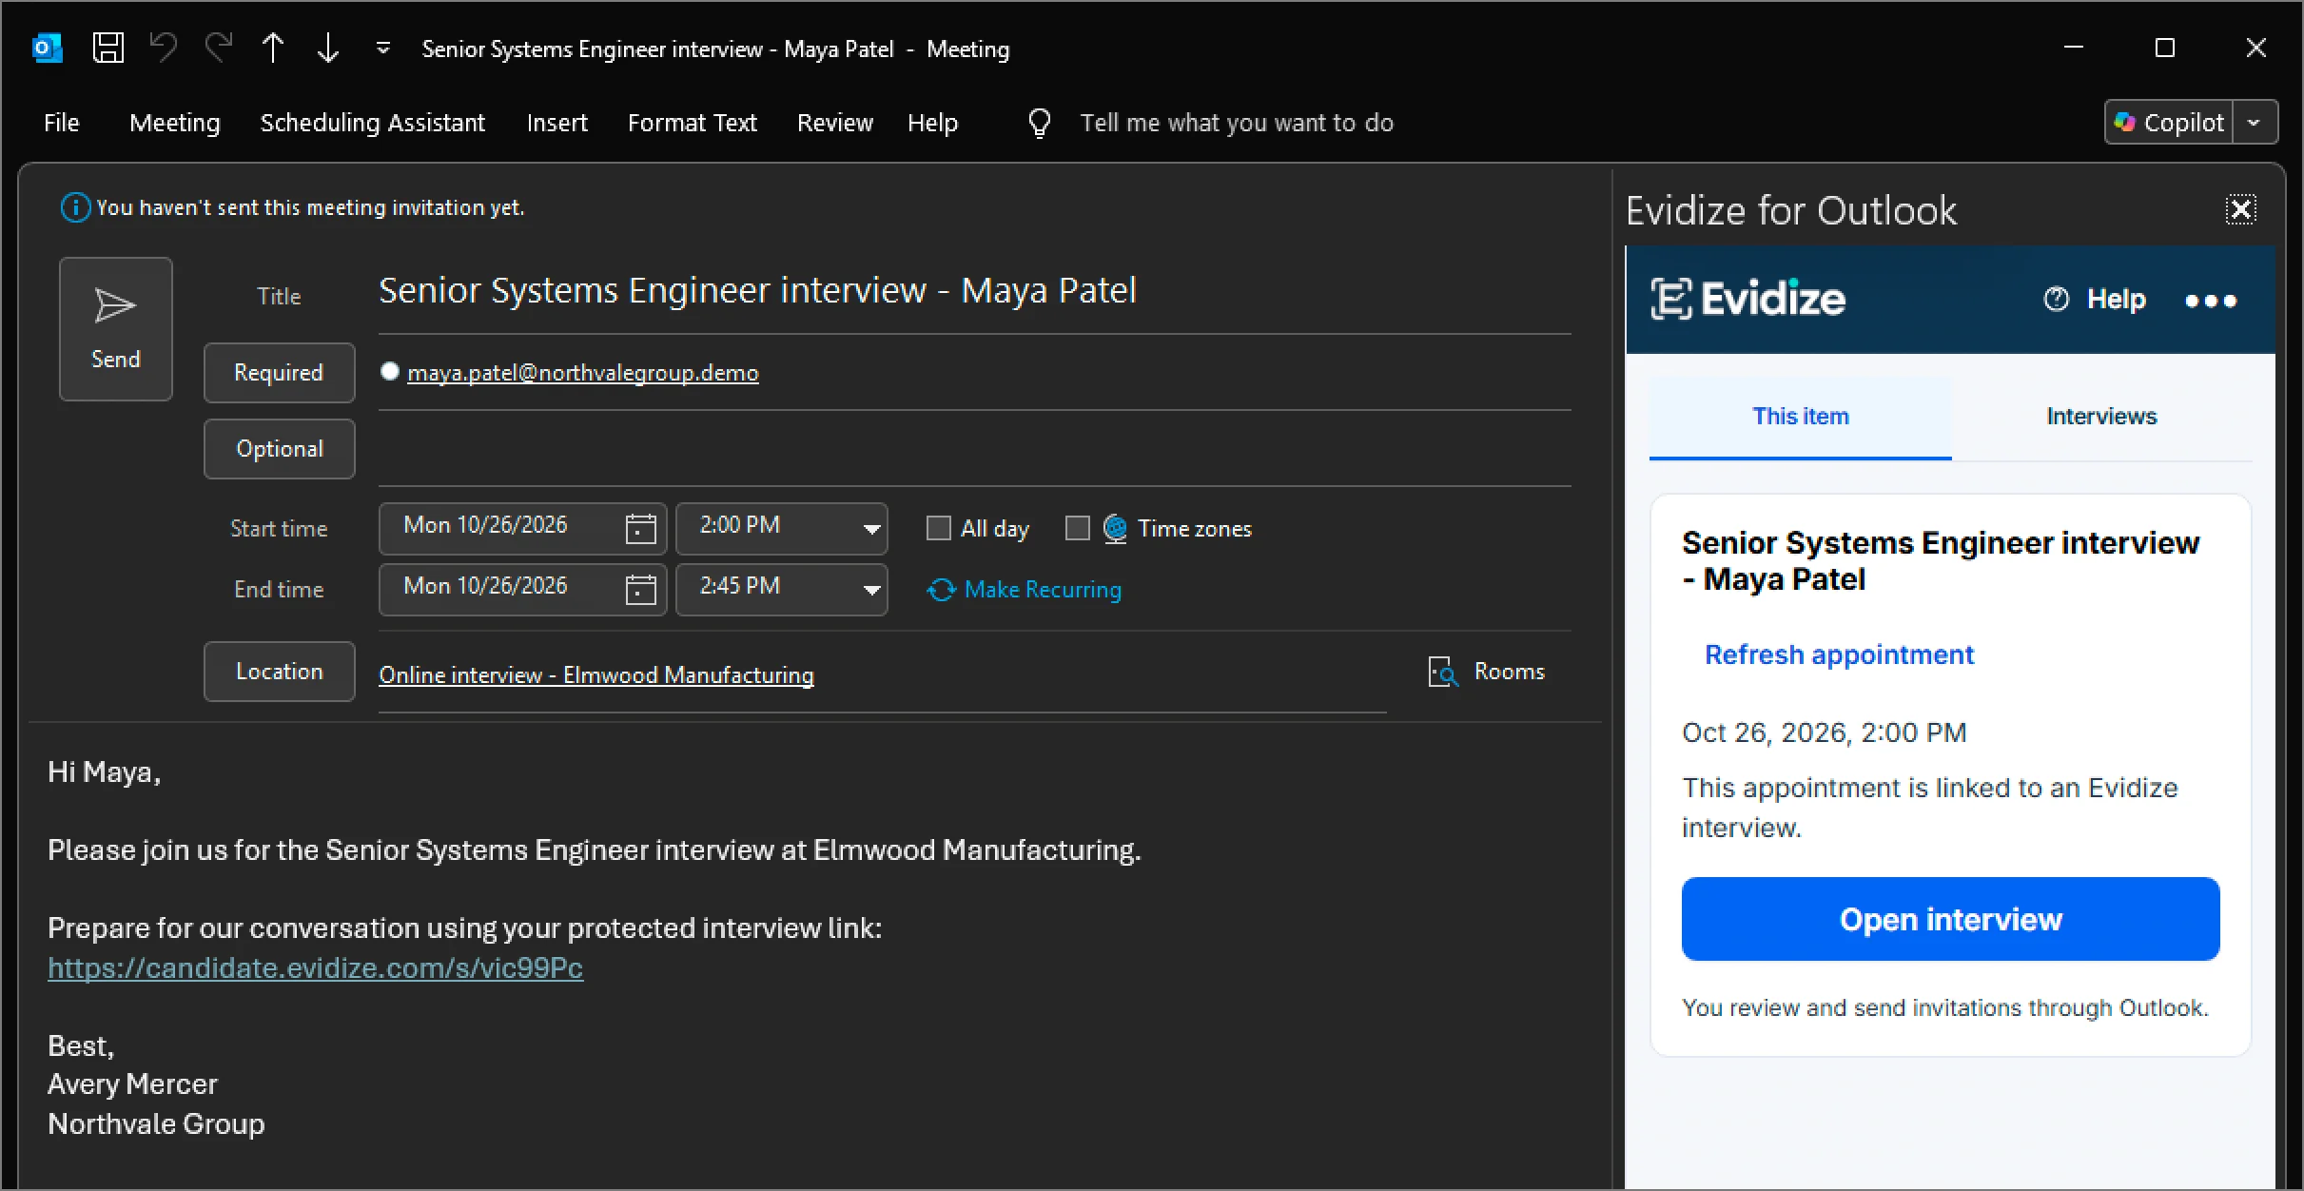
Task: Go to next item with down arrow
Action: pyautogui.click(x=328, y=48)
